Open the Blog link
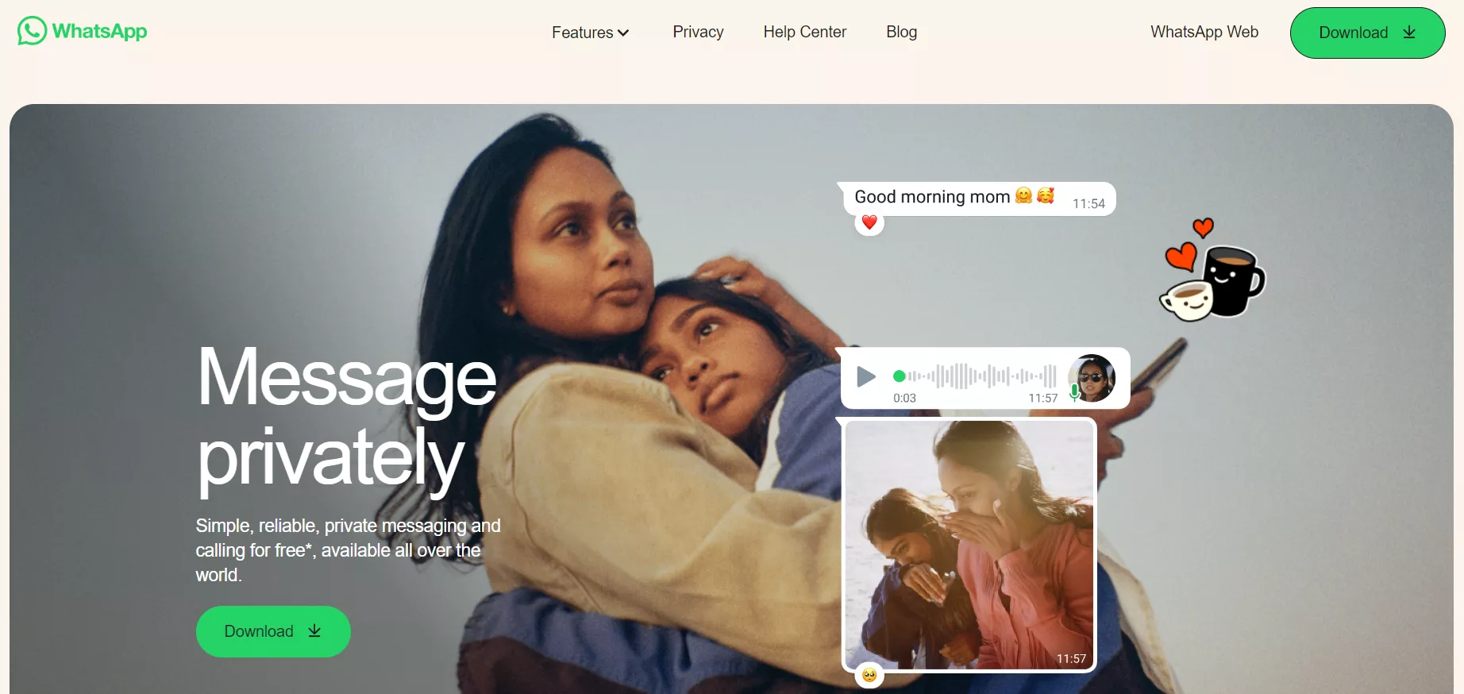The width and height of the screenshot is (1464, 694). click(x=901, y=32)
